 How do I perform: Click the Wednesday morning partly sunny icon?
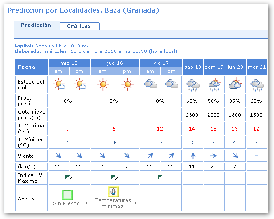pos(59,84)
